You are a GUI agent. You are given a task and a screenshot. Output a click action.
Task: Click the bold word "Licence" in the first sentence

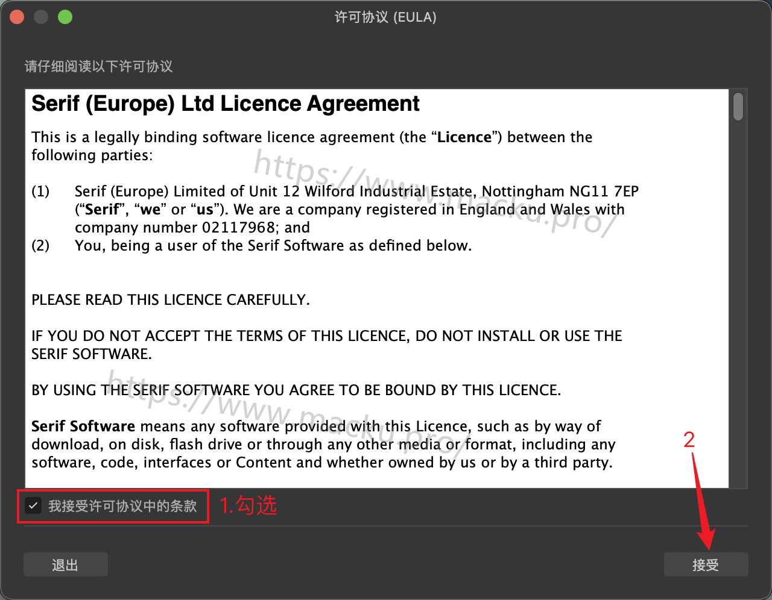pyautogui.click(x=464, y=137)
